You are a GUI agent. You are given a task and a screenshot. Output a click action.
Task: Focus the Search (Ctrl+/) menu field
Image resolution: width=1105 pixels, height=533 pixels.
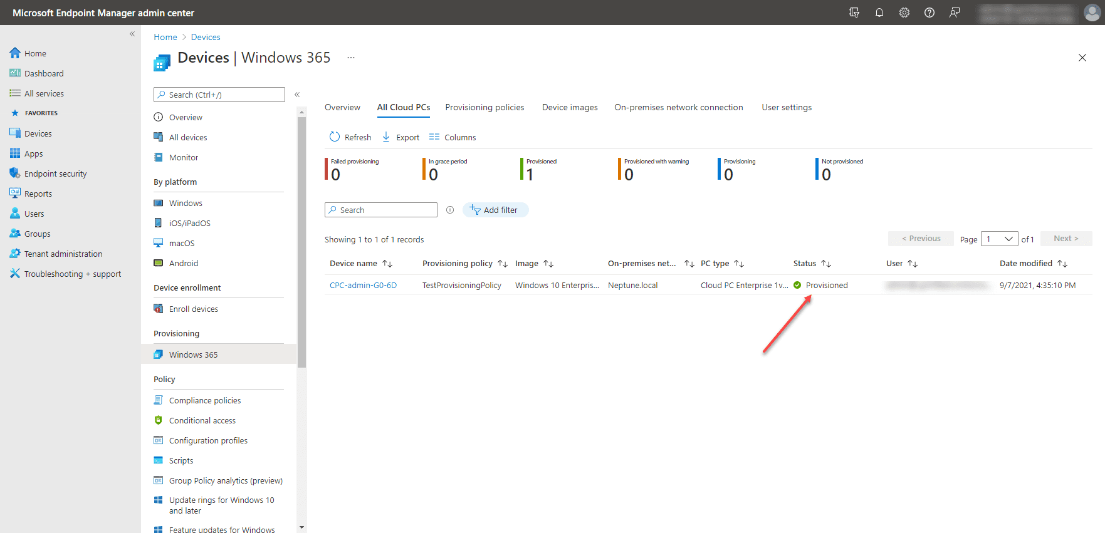pyautogui.click(x=219, y=95)
